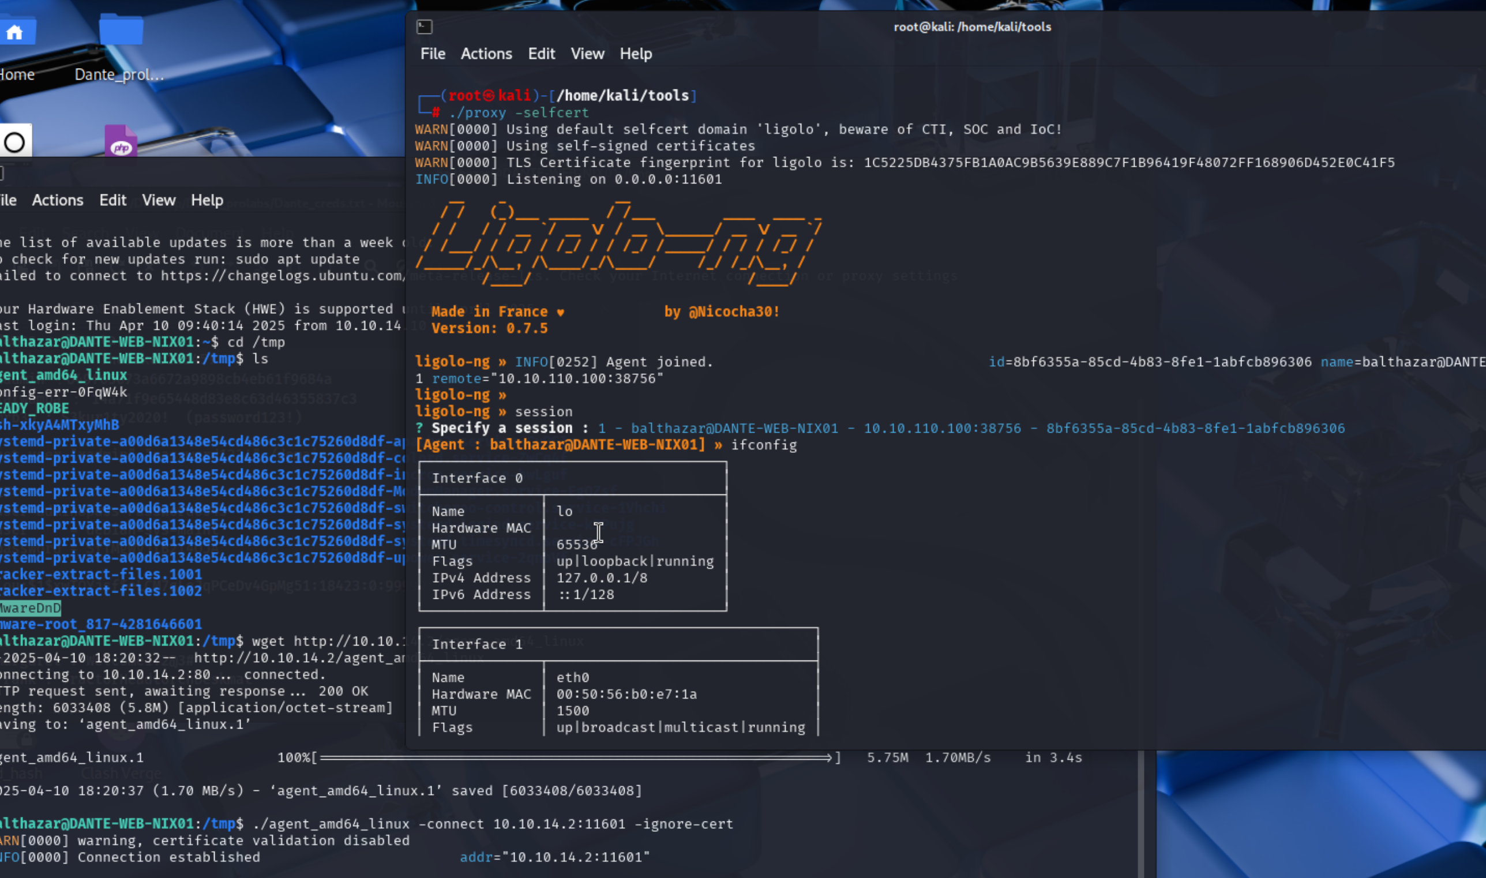Screen dimensions: 1486x878
Task: Click the changelogs.ubuntu.com URL in terminal
Action: click(283, 276)
